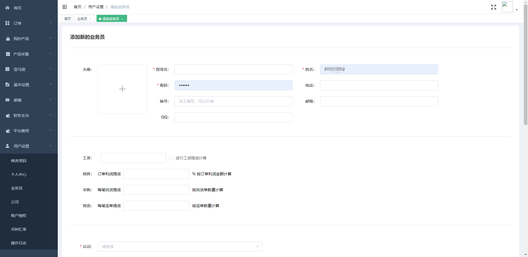Open the 公司 select dropdown
This screenshot has width=528, height=257.
tap(180, 247)
